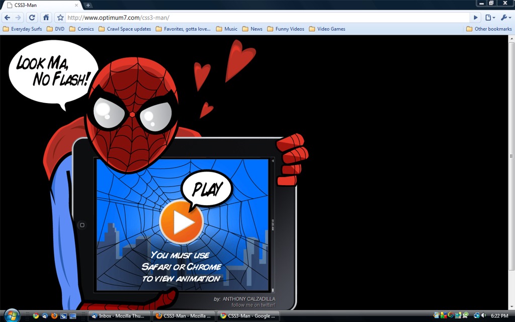Click the browser Forward arrow

click(x=18, y=18)
